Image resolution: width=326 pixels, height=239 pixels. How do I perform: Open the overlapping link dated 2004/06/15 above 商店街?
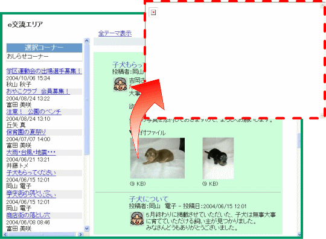[31, 194]
